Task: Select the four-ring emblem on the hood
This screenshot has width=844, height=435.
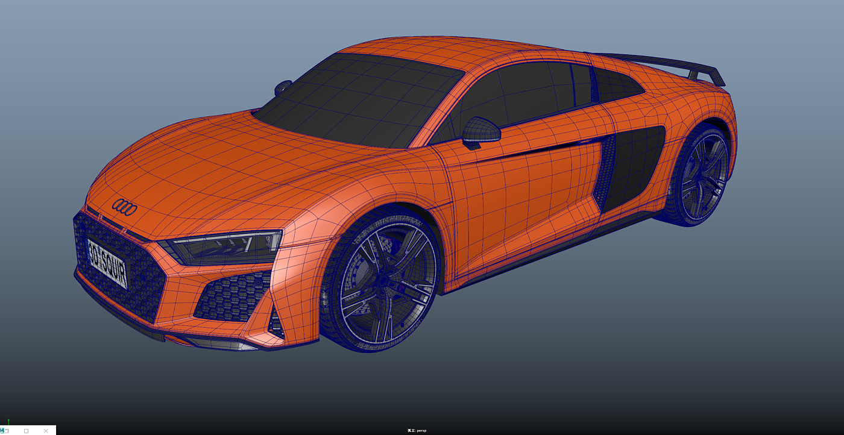Action: tap(125, 207)
